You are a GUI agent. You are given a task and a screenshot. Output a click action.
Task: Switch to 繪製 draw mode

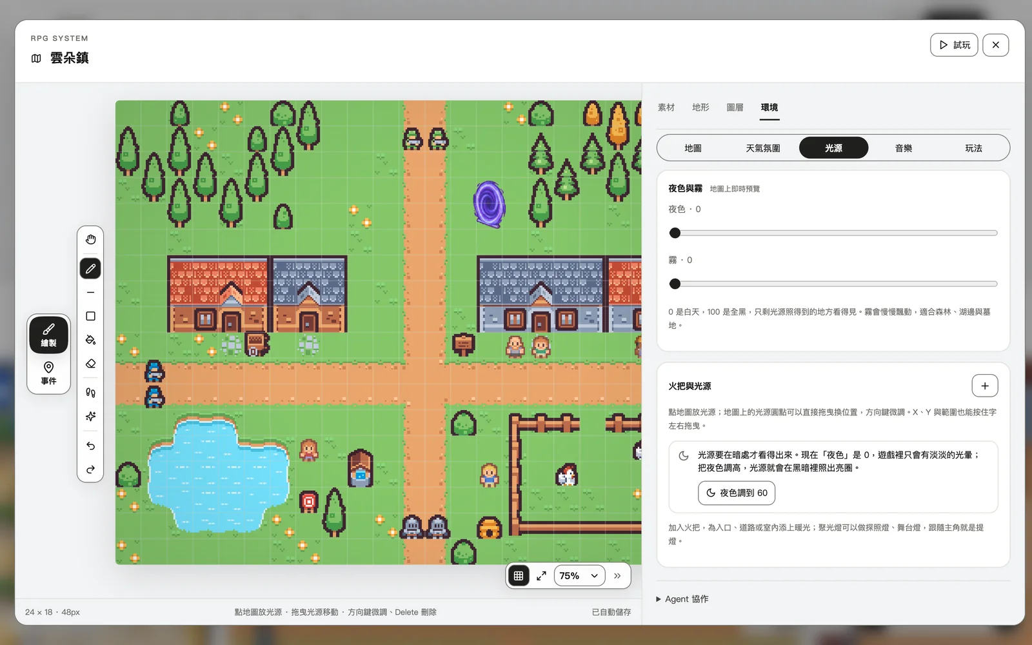[x=48, y=335]
